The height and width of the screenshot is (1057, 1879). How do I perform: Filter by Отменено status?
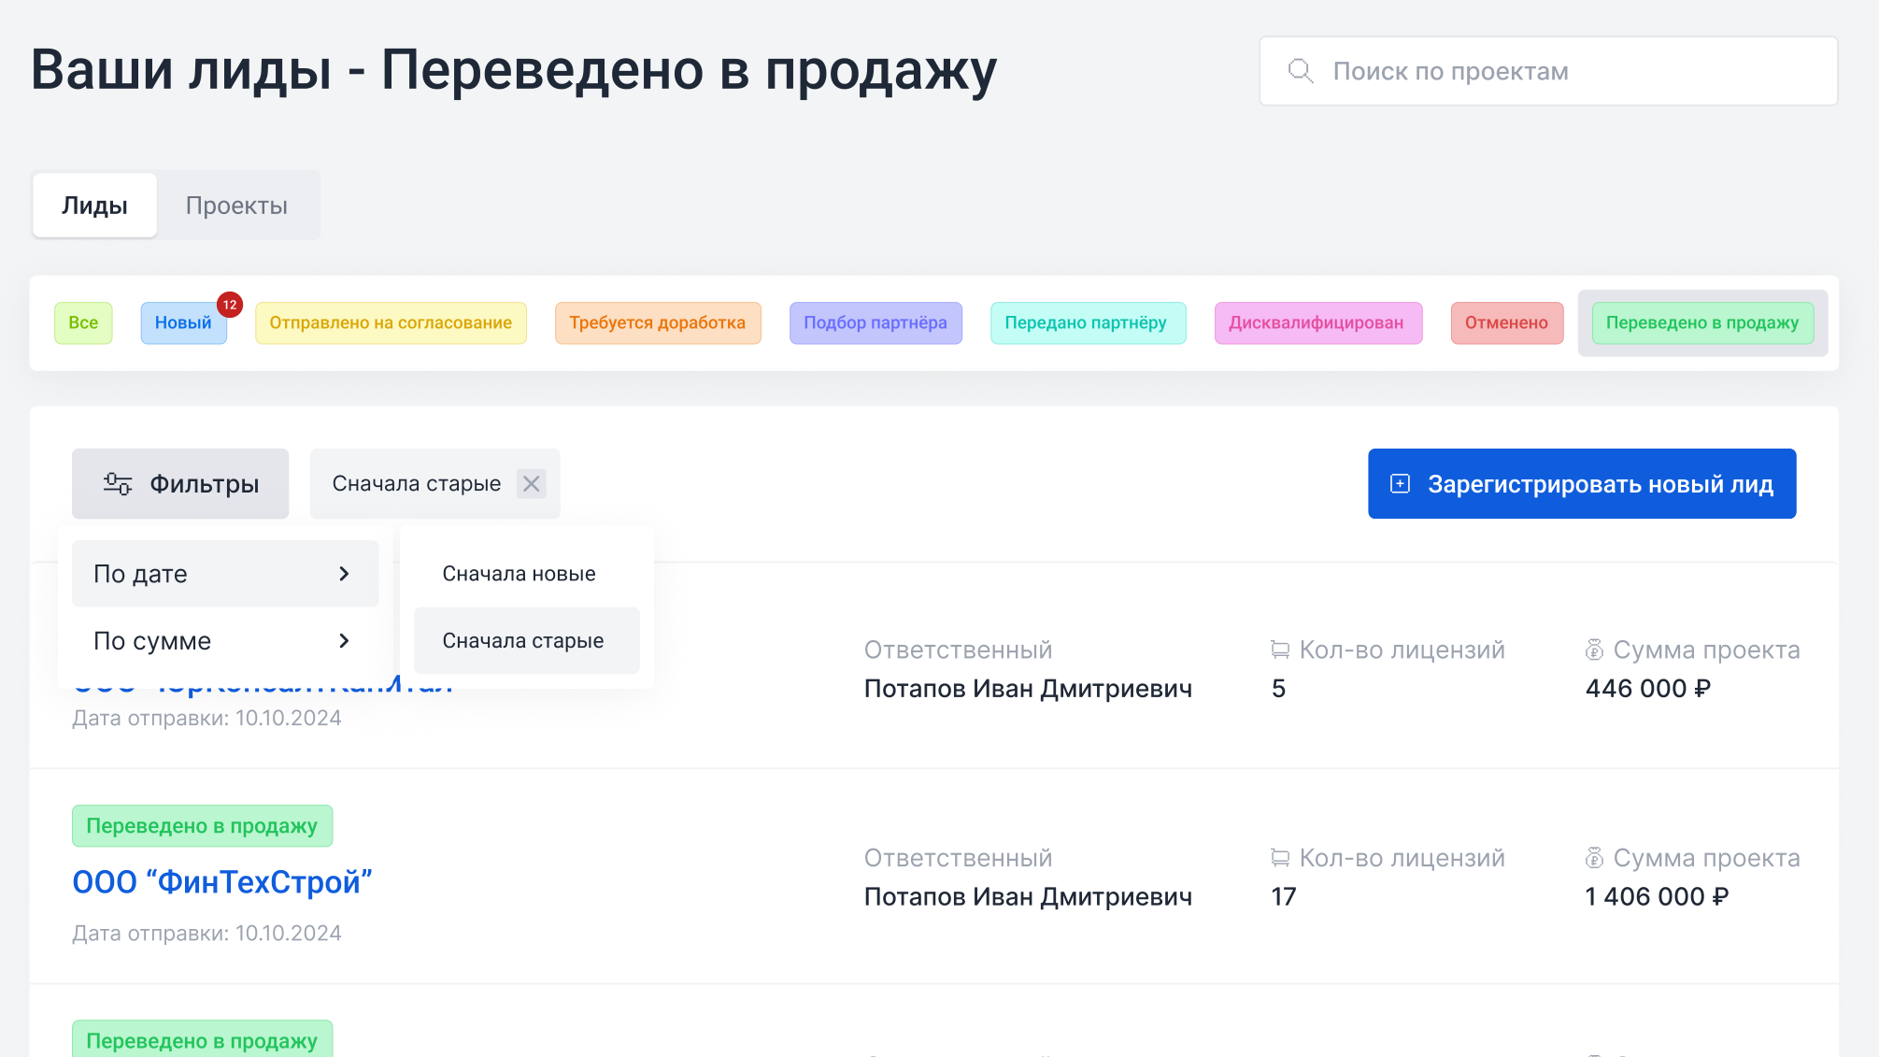[1507, 323]
